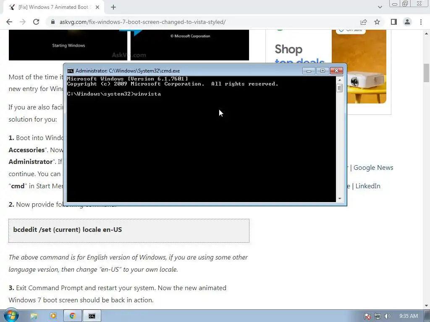Click the page scrollbar up arrow

pos(426,34)
